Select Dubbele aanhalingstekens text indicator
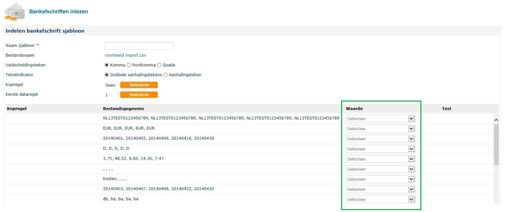The height and width of the screenshot is (212, 508). pyautogui.click(x=107, y=75)
